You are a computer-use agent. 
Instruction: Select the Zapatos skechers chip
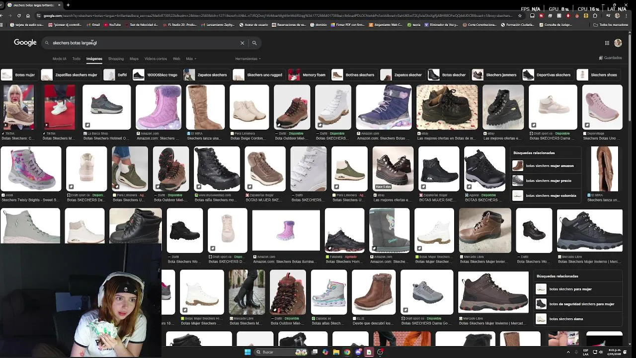tap(206, 75)
